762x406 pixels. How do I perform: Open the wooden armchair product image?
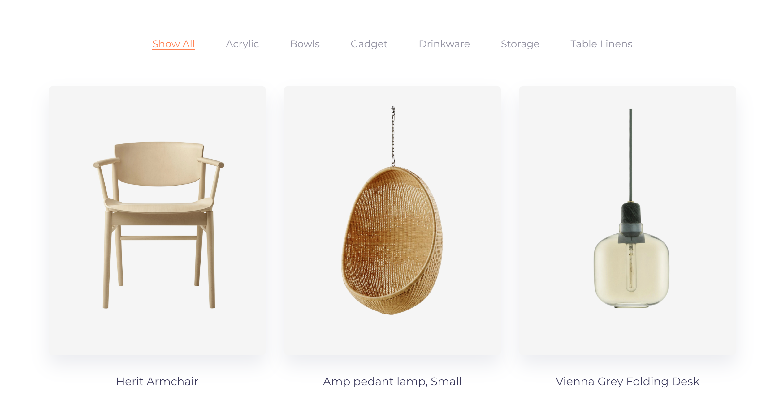tap(157, 220)
